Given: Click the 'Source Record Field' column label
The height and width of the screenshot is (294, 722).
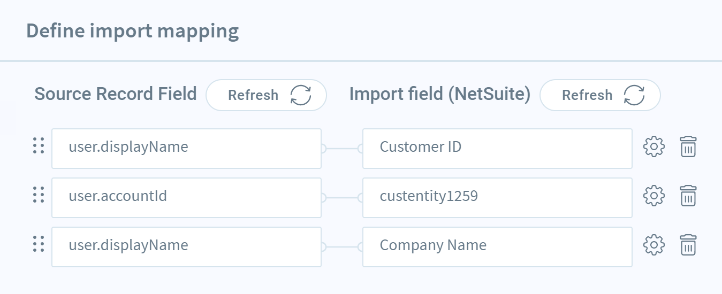Looking at the screenshot, I should 116,94.
